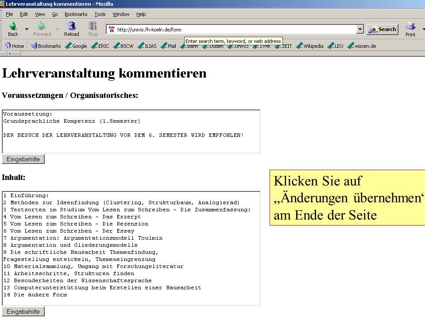Open the wissen.de bookmark
This screenshot has width=425, height=319.
[x=362, y=46]
